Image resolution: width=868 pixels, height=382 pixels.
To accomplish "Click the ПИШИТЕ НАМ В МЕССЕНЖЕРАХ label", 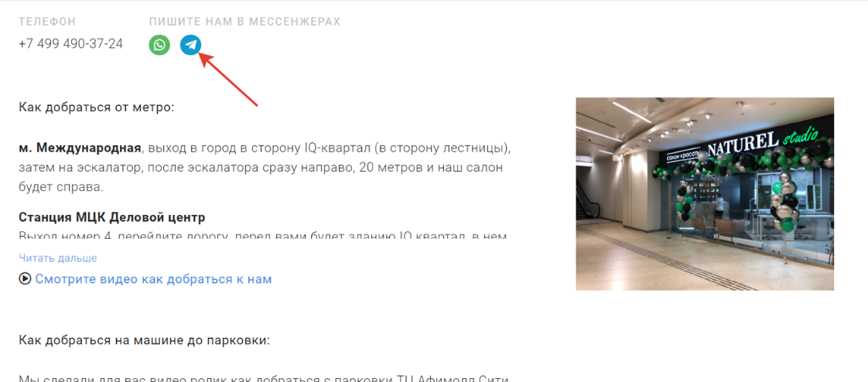I will pos(244,22).
